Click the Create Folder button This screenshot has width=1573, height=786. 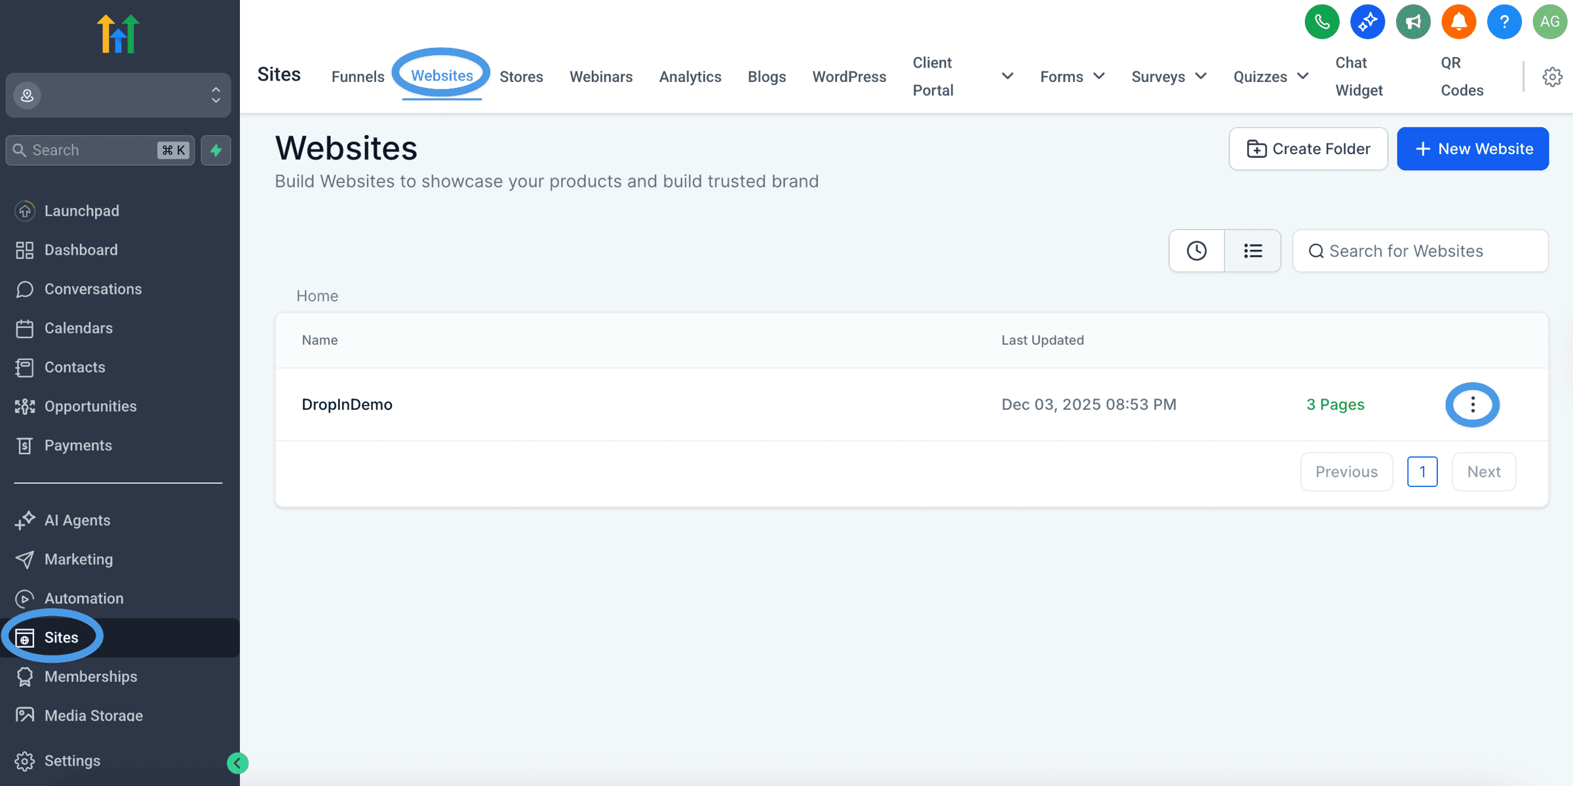click(1308, 149)
